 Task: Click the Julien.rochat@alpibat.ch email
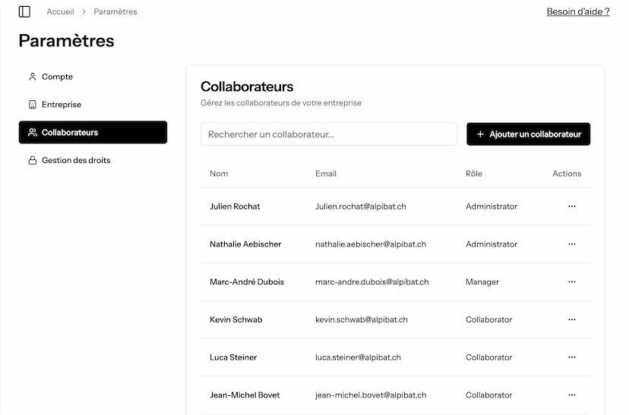[360, 206]
